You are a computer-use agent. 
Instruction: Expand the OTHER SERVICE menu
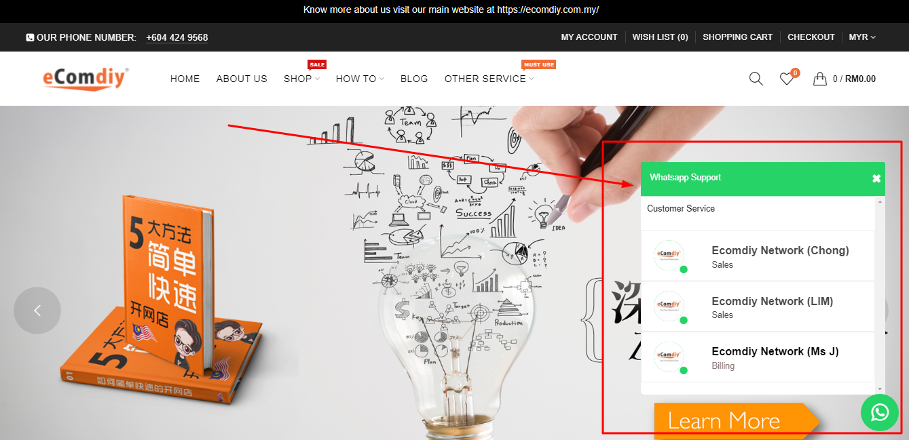tap(489, 79)
